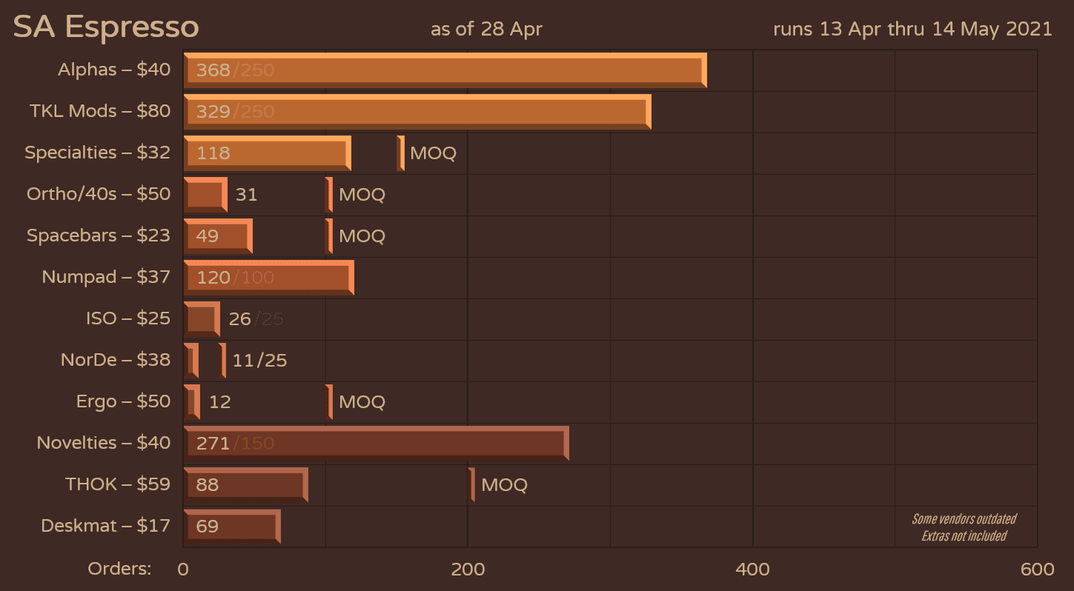Click the "SA Espresso" chart title
The image size is (1074, 591).
pos(106,27)
